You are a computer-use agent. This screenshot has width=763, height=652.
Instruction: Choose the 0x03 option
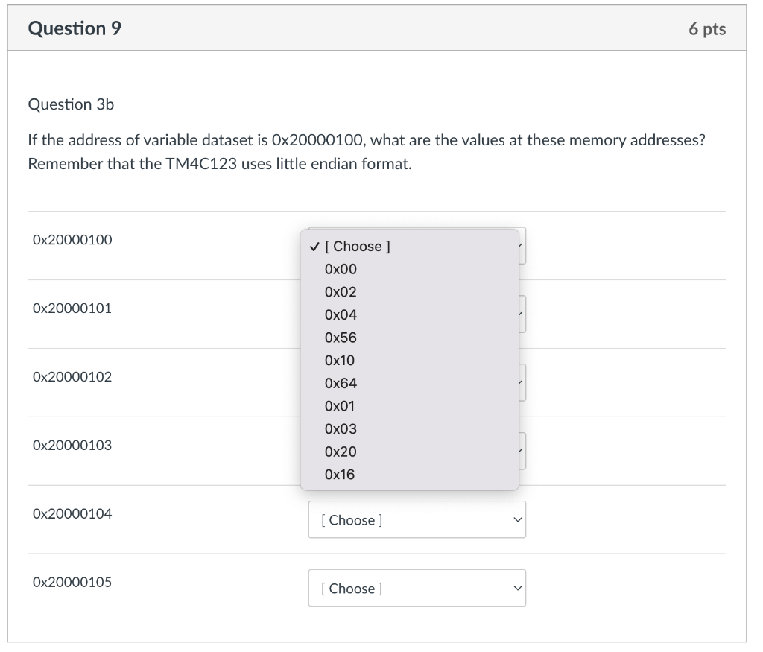pos(341,429)
